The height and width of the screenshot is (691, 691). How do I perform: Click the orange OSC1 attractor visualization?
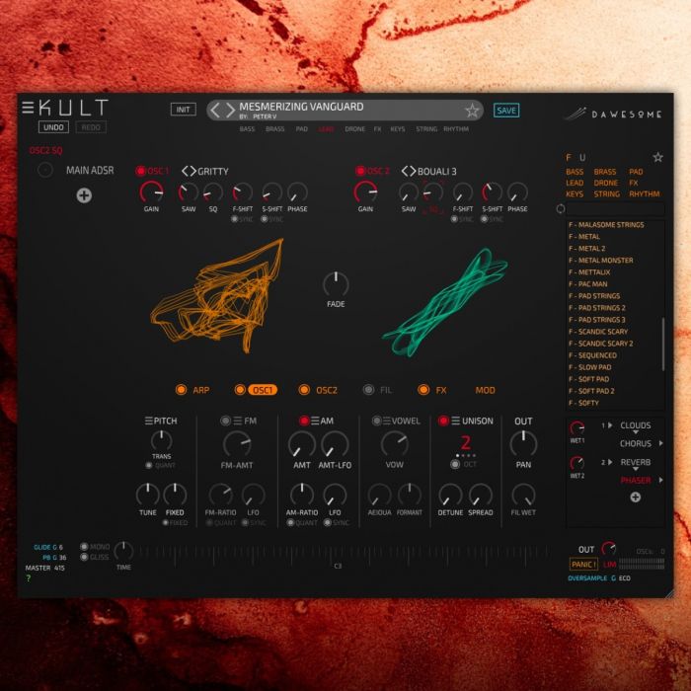(x=218, y=295)
